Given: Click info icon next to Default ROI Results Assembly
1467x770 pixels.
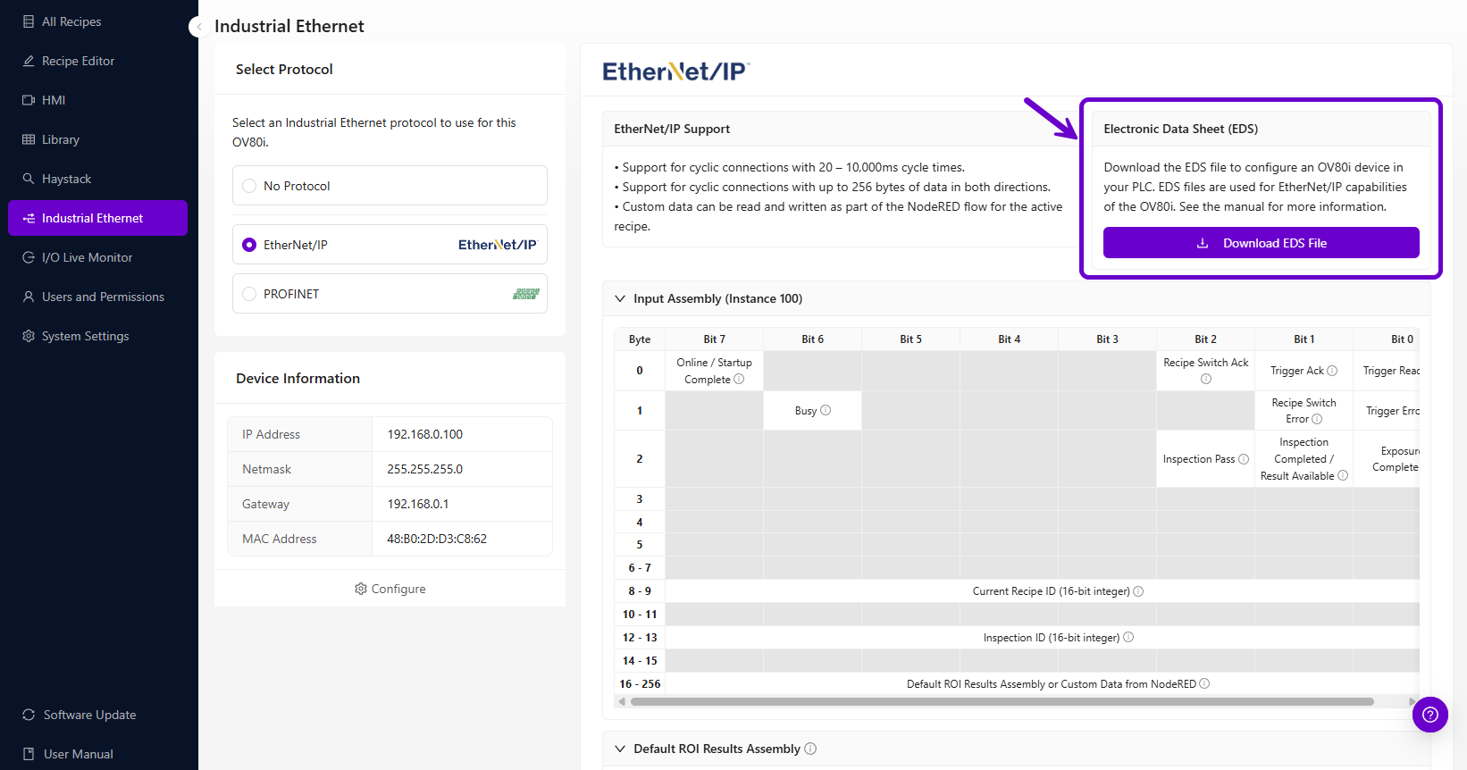Looking at the screenshot, I should tap(810, 749).
